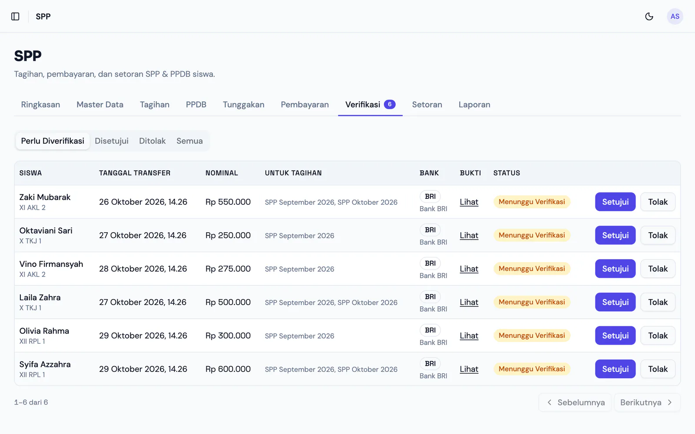Open Syifa Azzahra's Lihat proof link
This screenshot has height=434, width=695.
pos(469,369)
